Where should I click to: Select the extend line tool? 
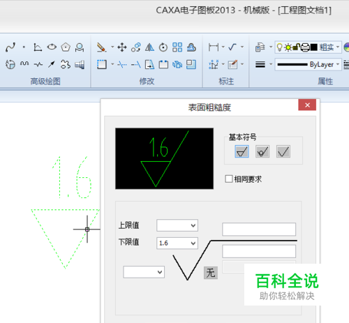tap(135, 64)
